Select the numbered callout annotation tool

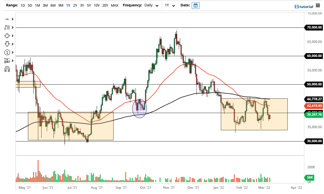tap(7, 52)
